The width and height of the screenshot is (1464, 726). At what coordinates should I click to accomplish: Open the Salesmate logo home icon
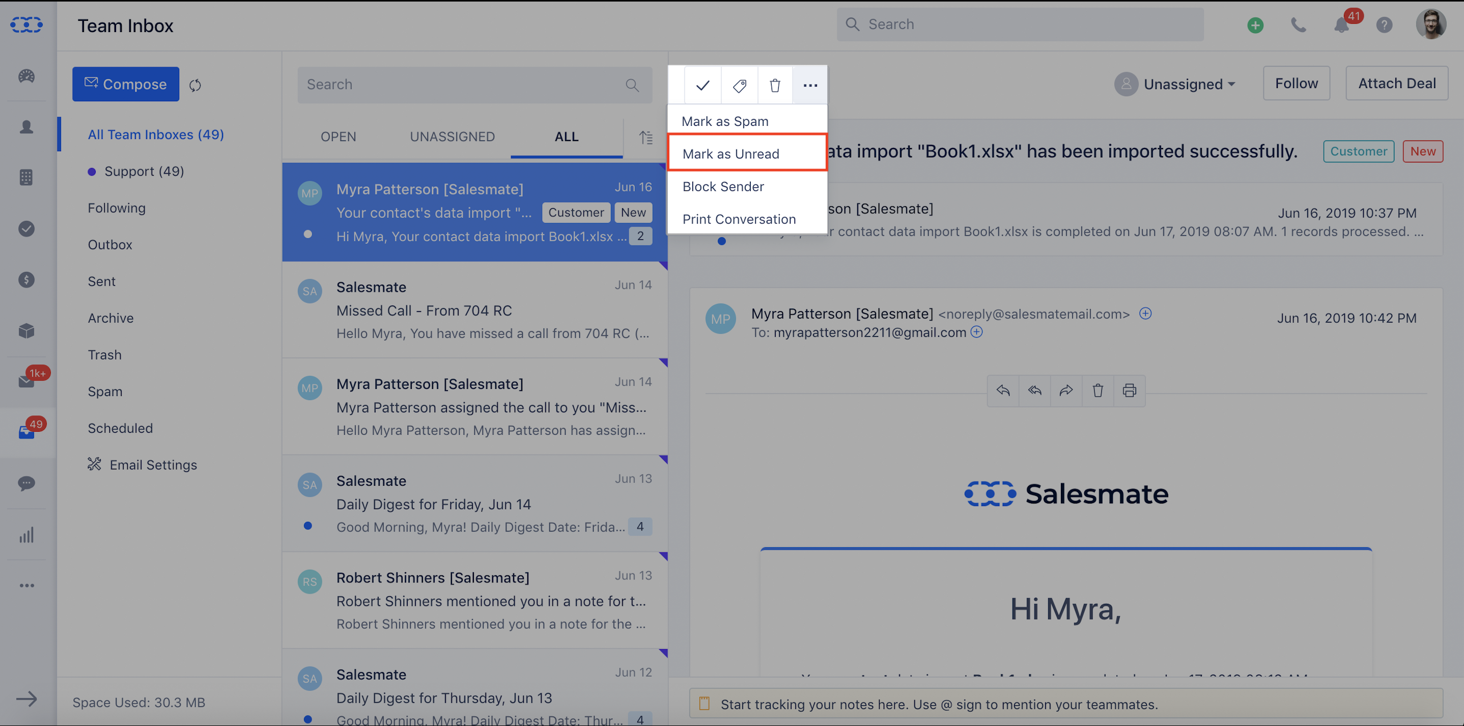pos(26,25)
